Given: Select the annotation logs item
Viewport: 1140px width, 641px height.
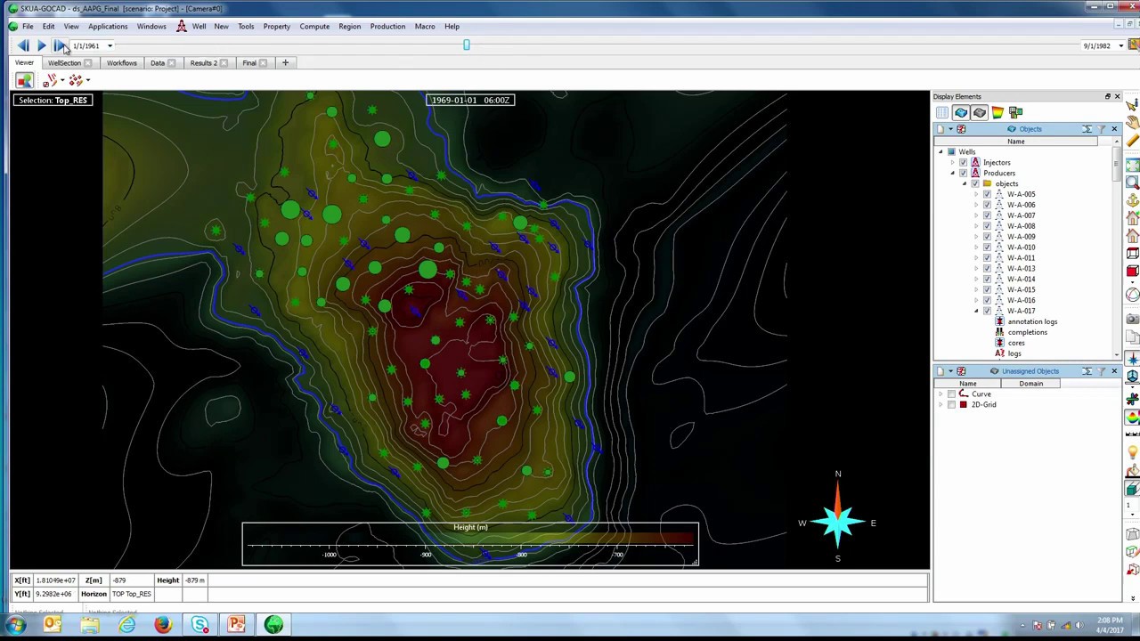Looking at the screenshot, I should [1032, 322].
